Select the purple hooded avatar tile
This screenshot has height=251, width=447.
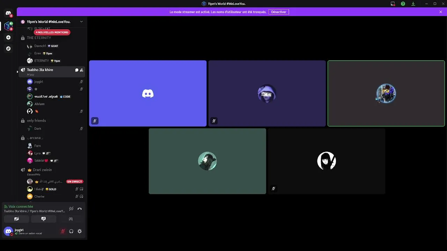click(267, 93)
